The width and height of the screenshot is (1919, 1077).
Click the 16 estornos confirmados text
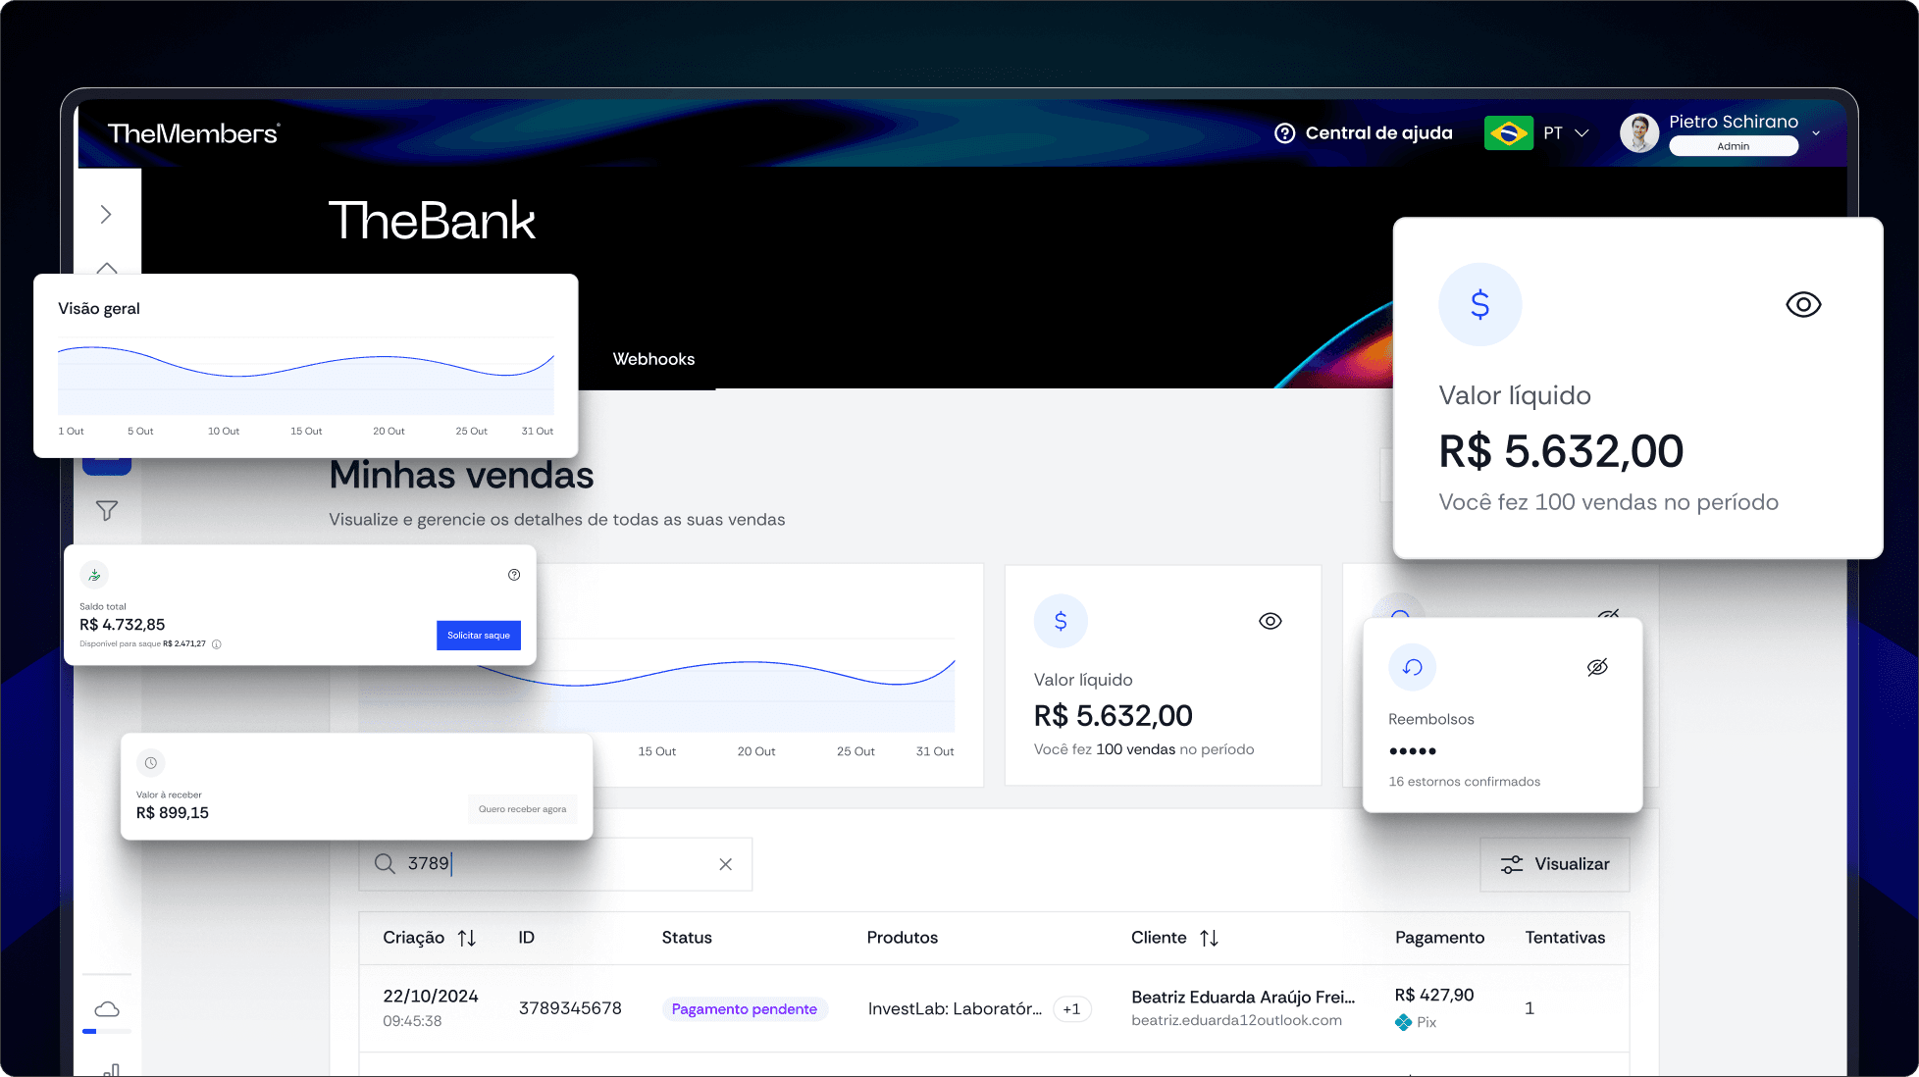click(x=1464, y=782)
